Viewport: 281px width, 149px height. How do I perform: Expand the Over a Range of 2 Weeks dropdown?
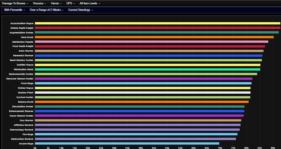(x=47, y=10)
